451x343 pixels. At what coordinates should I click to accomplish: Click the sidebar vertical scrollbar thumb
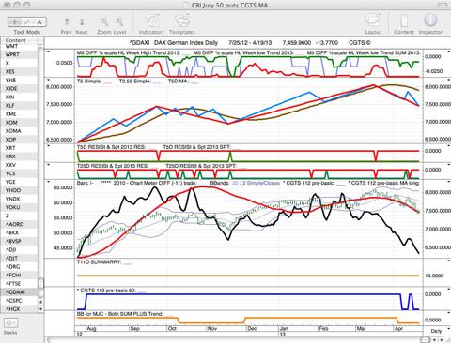pyautogui.click(x=40, y=283)
